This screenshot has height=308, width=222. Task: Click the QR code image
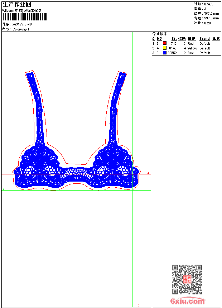pyautogui.click(x=187, y=279)
